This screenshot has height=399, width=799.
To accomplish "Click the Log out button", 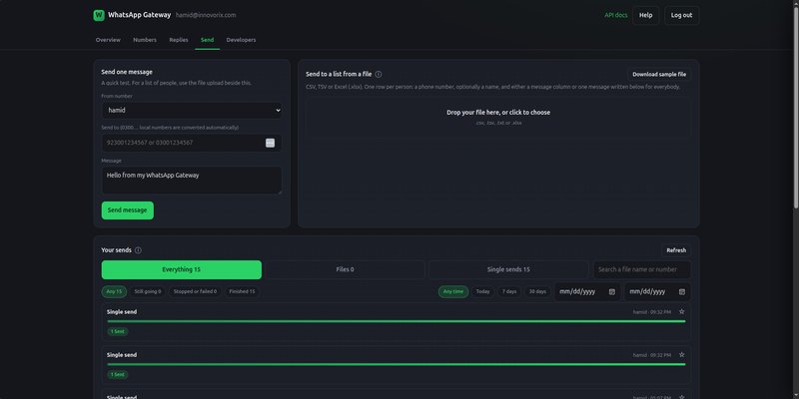I will 681,15.
